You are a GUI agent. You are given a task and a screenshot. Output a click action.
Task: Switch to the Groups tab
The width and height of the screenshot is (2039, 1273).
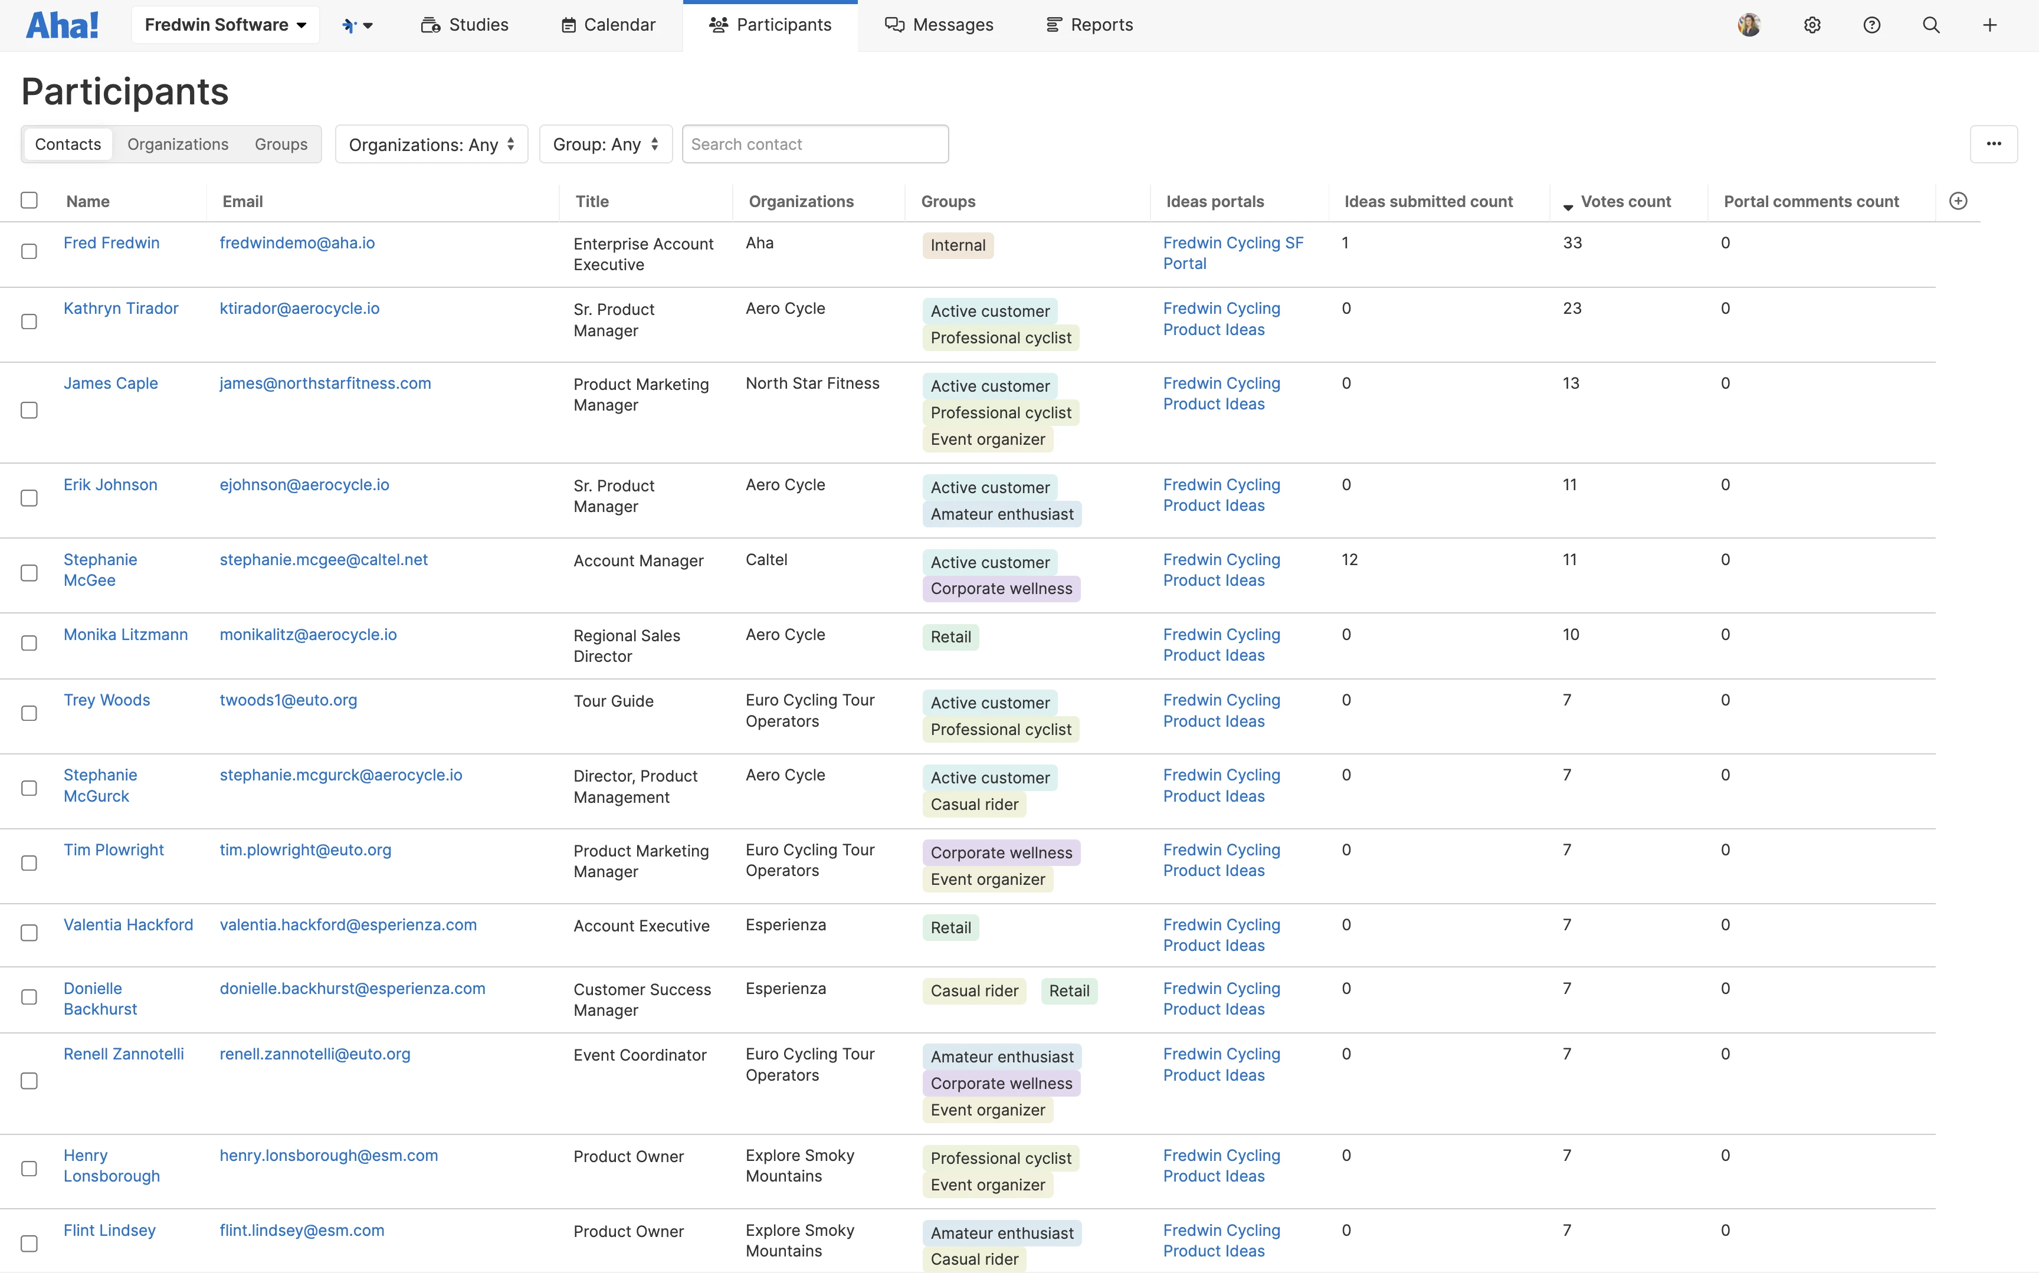point(280,144)
